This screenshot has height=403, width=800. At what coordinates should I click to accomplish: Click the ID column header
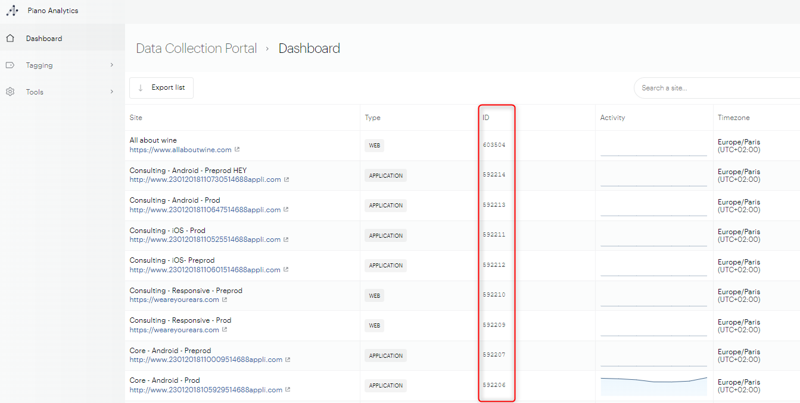coord(486,118)
